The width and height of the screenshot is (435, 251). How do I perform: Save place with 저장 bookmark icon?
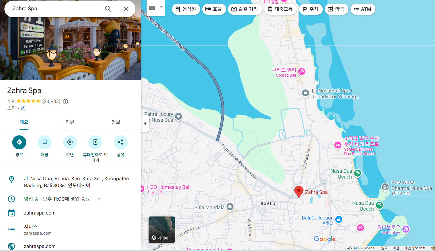point(45,142)
